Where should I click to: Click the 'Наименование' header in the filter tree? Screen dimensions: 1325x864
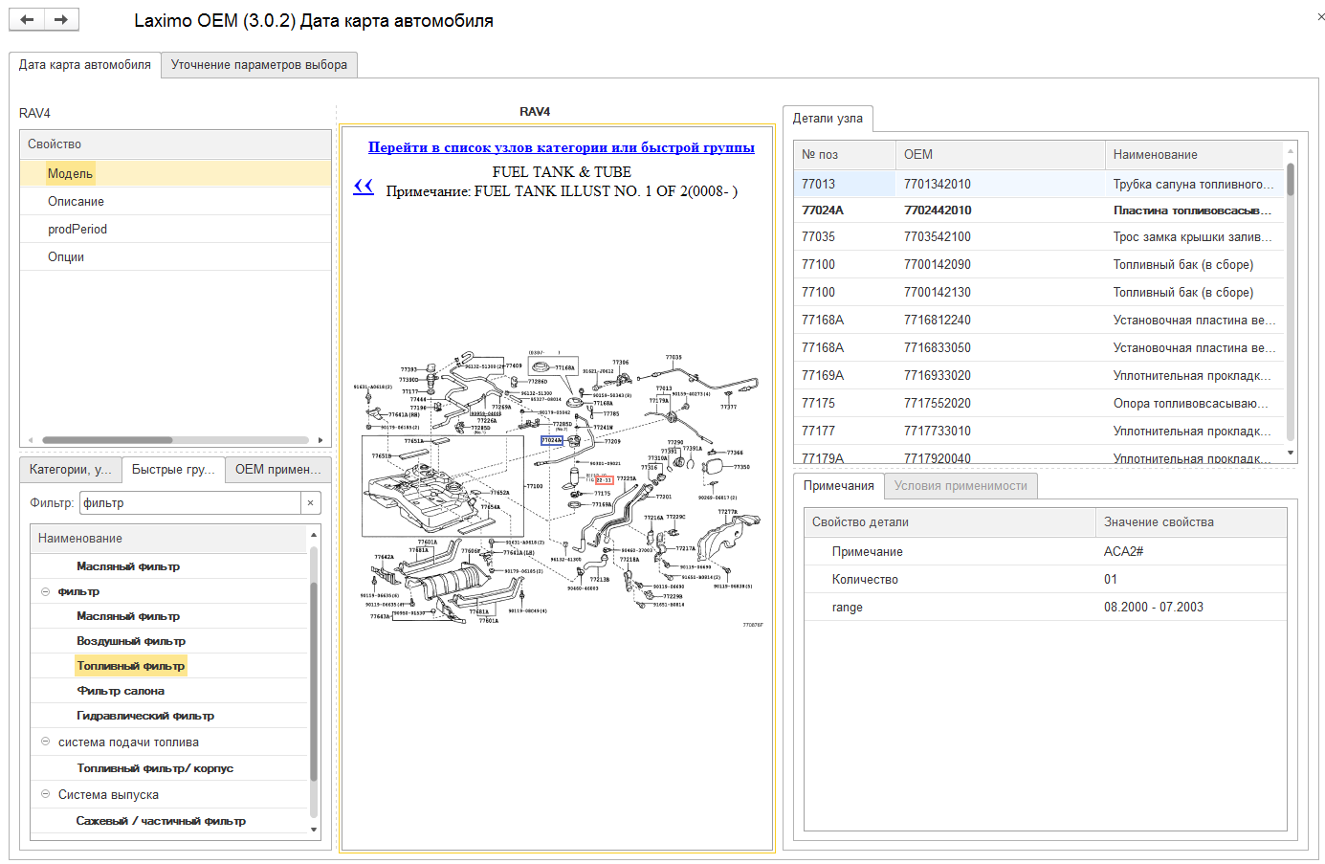[168, 539]
